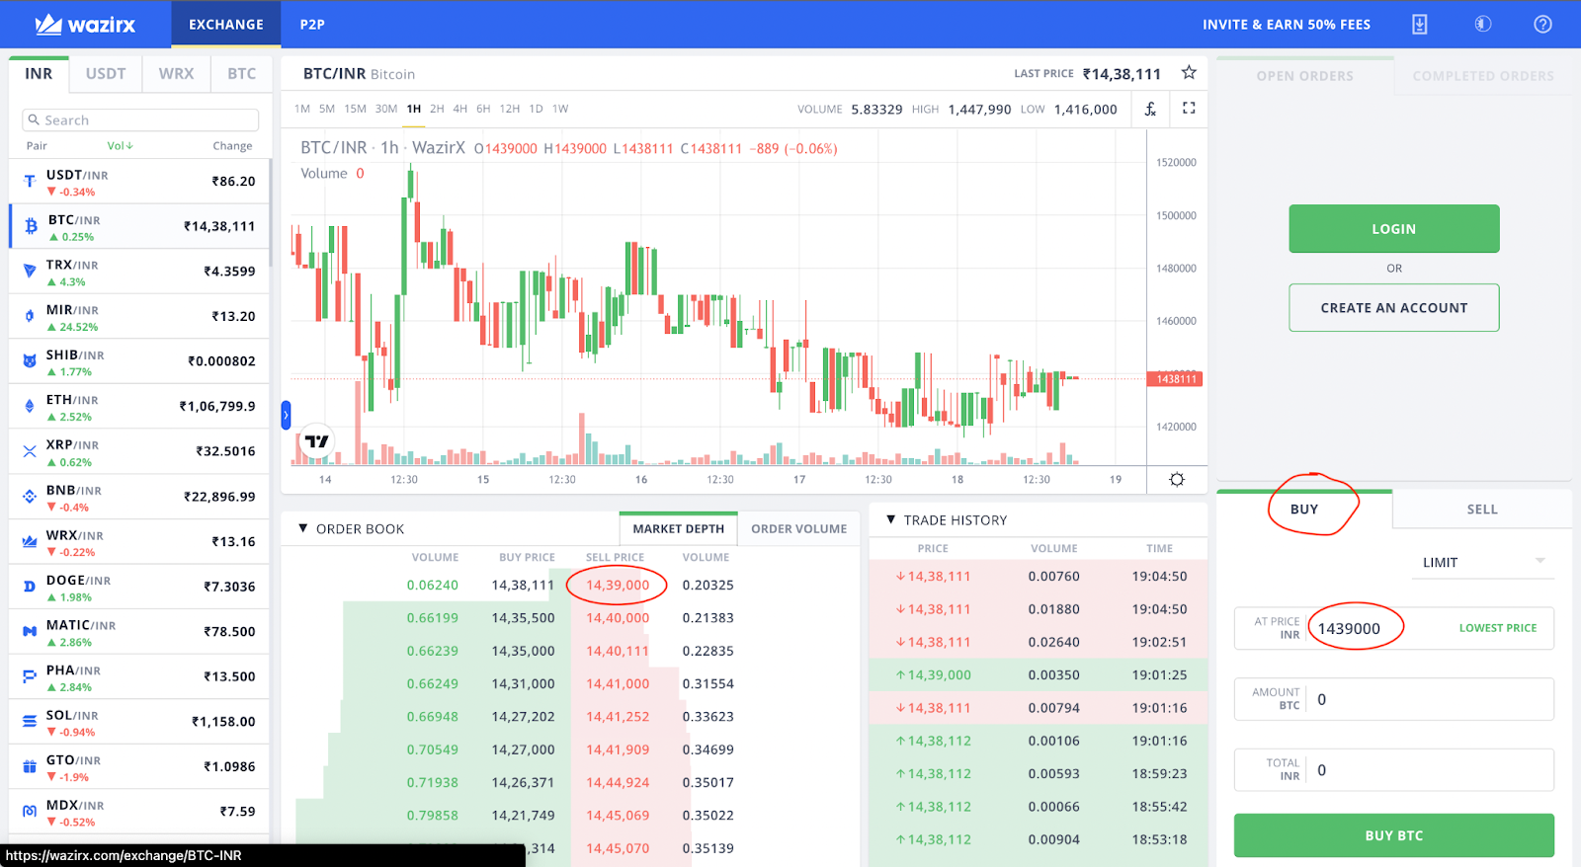Click the SHIB coin icon

pos(30,360)
